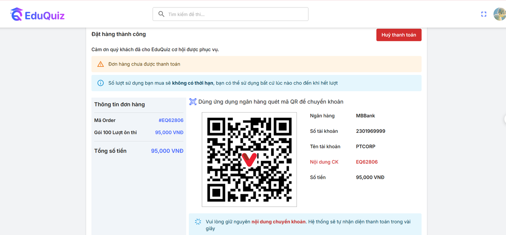Click the "Thông tin đơn hàng" heading

[x=119, y=105]
